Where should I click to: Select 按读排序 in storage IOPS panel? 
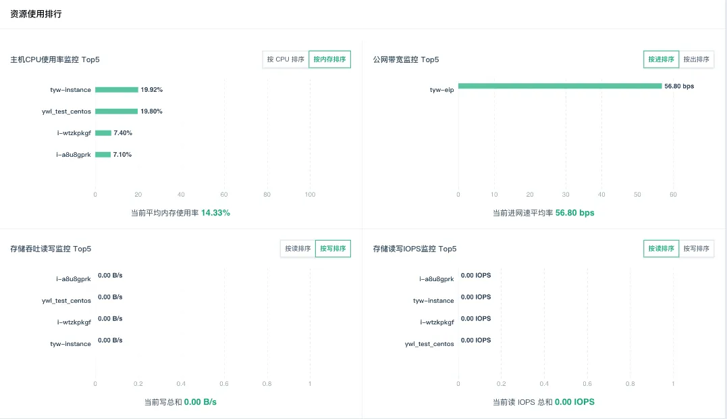pyautogui.click(x=661, y=249)
